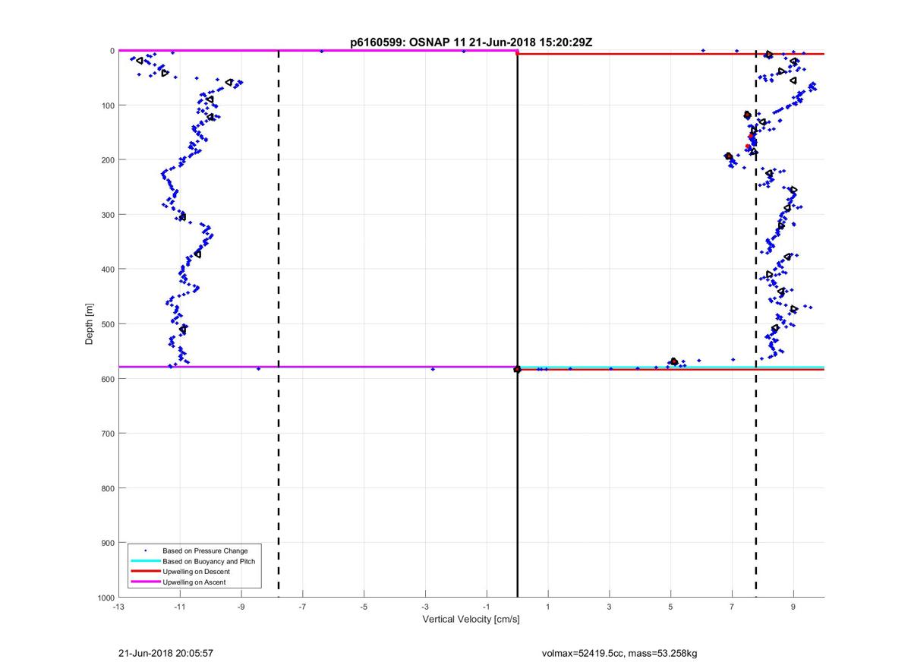Click depth tick label '200'
This screenshot has height=672, width=911.
[x=108, y=160]
